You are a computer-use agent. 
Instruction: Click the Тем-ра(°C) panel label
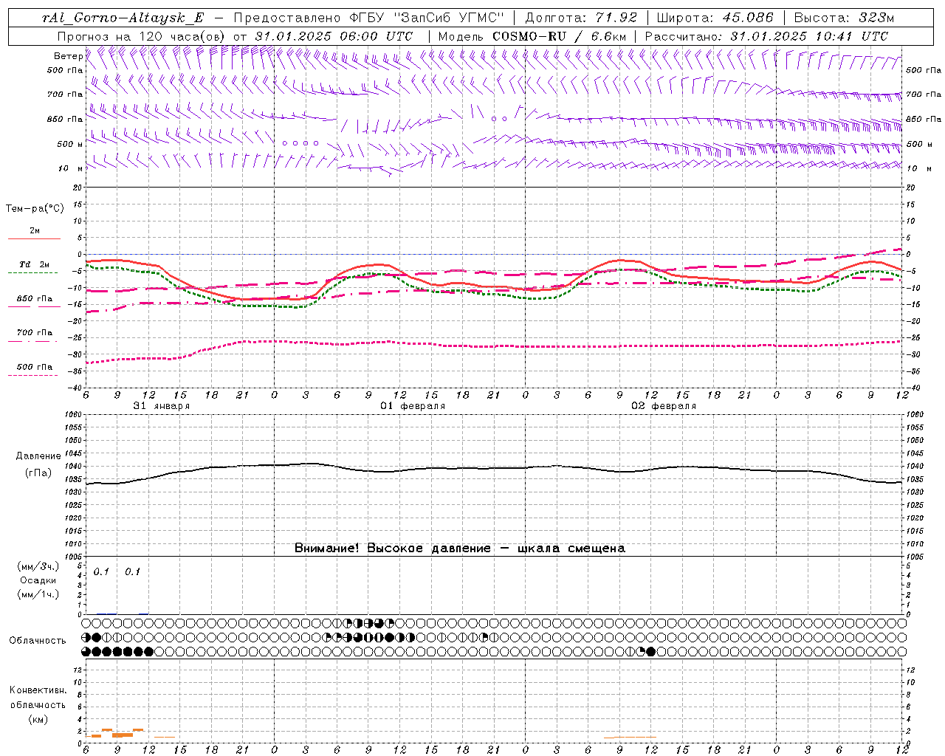point(35,209)
